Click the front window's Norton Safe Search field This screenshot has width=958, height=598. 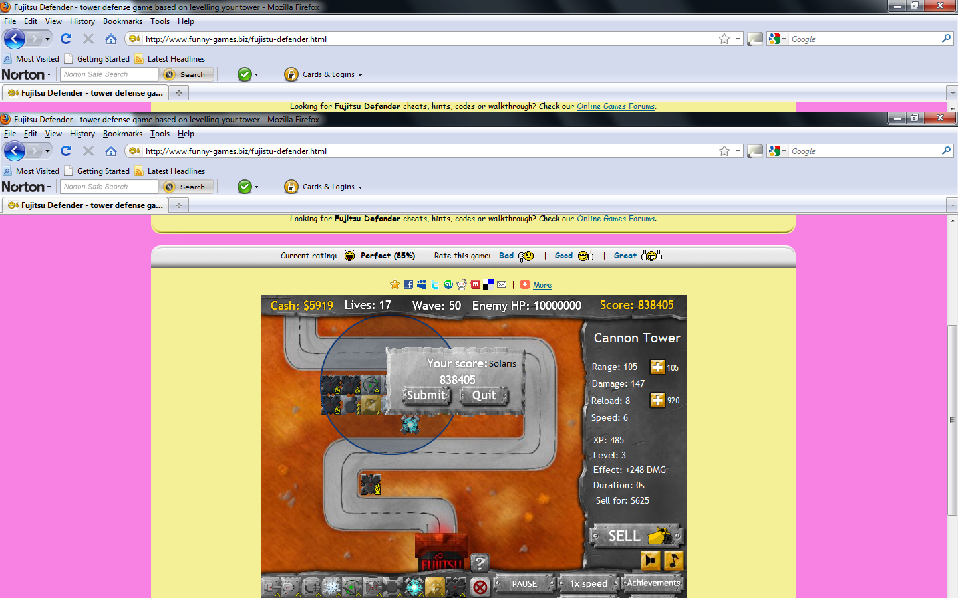point(110,187)
